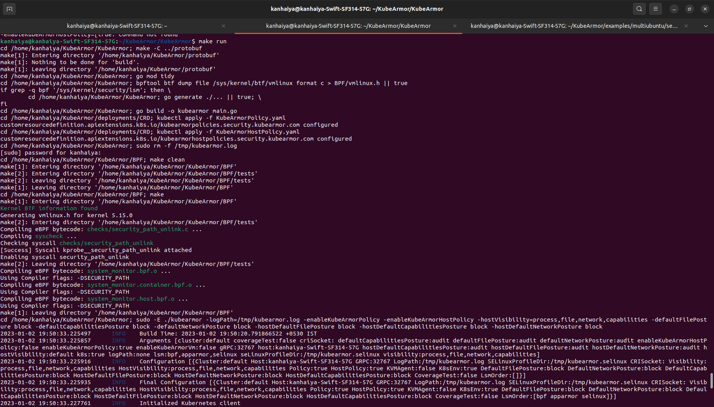Click the 'make run' command text

point(212,41)
